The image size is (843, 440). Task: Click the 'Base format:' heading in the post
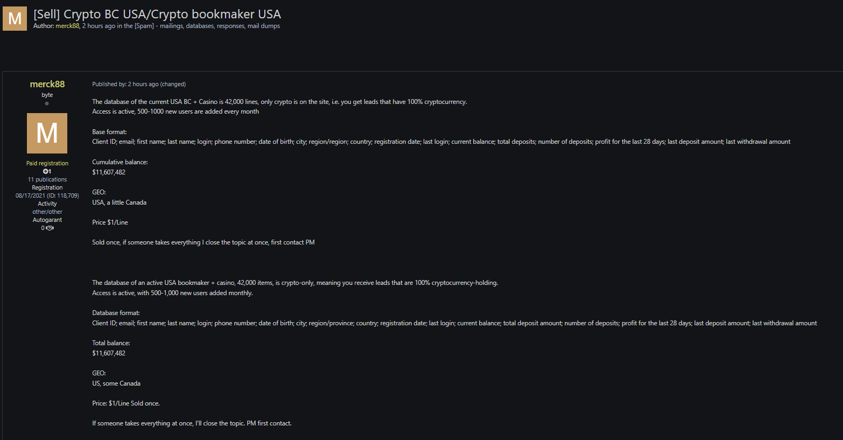(109, 132)
